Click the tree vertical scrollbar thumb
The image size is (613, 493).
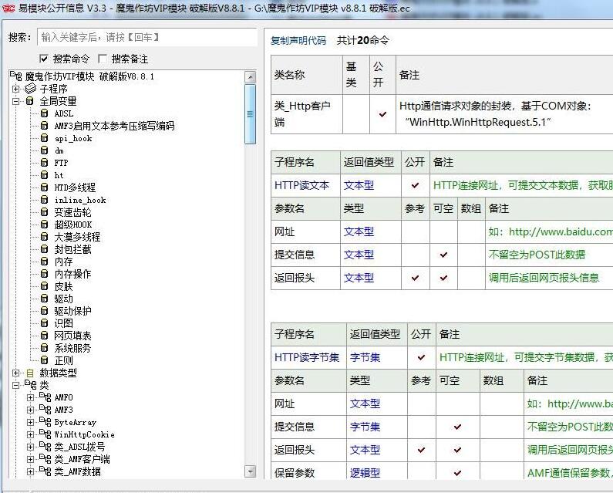pos(250,114)
